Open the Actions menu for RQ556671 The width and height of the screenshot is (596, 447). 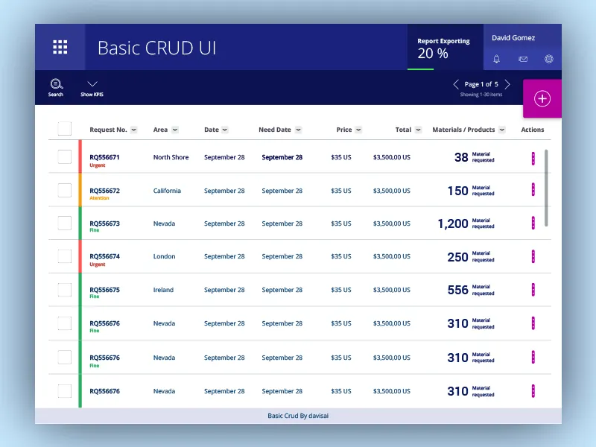tap(533, 157)
